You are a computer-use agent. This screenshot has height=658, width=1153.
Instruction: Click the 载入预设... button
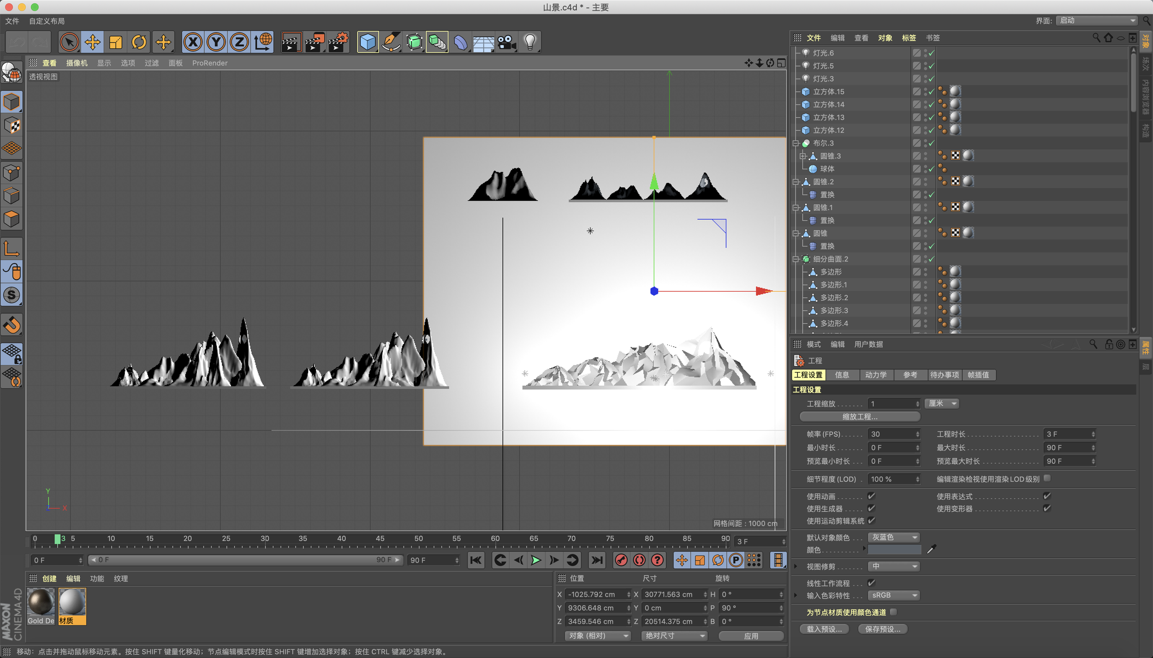(x=824, y=629)
